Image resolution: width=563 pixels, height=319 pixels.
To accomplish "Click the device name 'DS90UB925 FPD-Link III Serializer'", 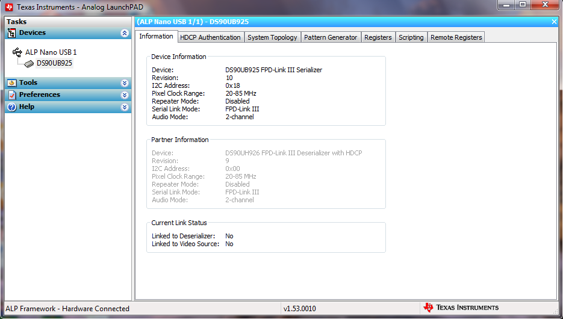I will 273,70.
